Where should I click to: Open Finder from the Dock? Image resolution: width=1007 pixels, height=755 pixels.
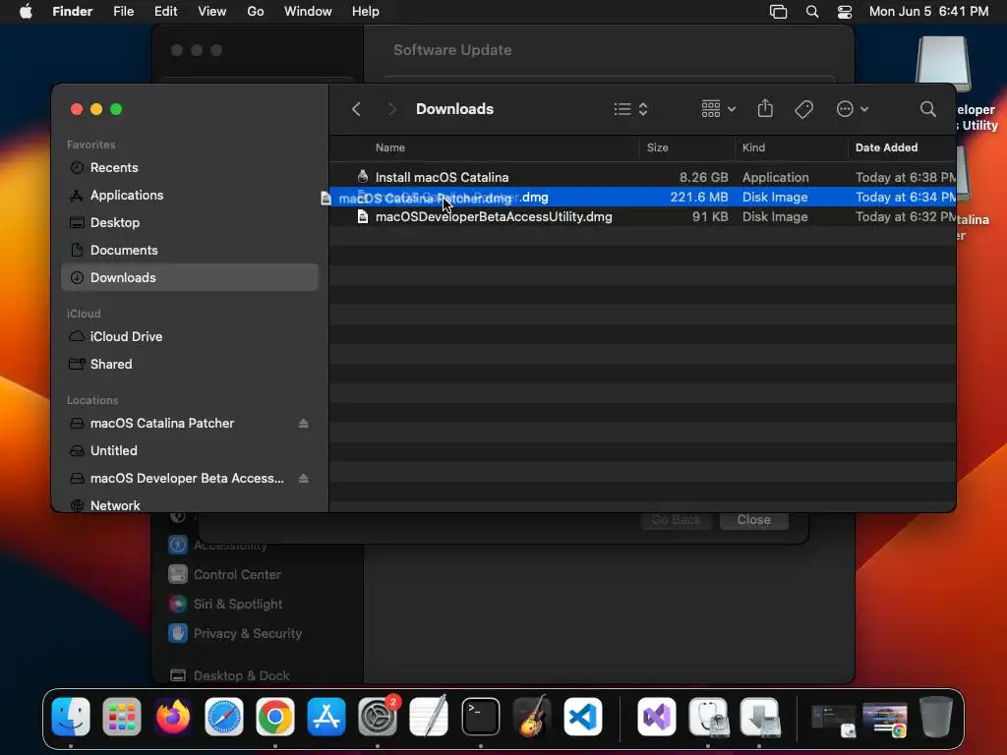tap(71, 717)
